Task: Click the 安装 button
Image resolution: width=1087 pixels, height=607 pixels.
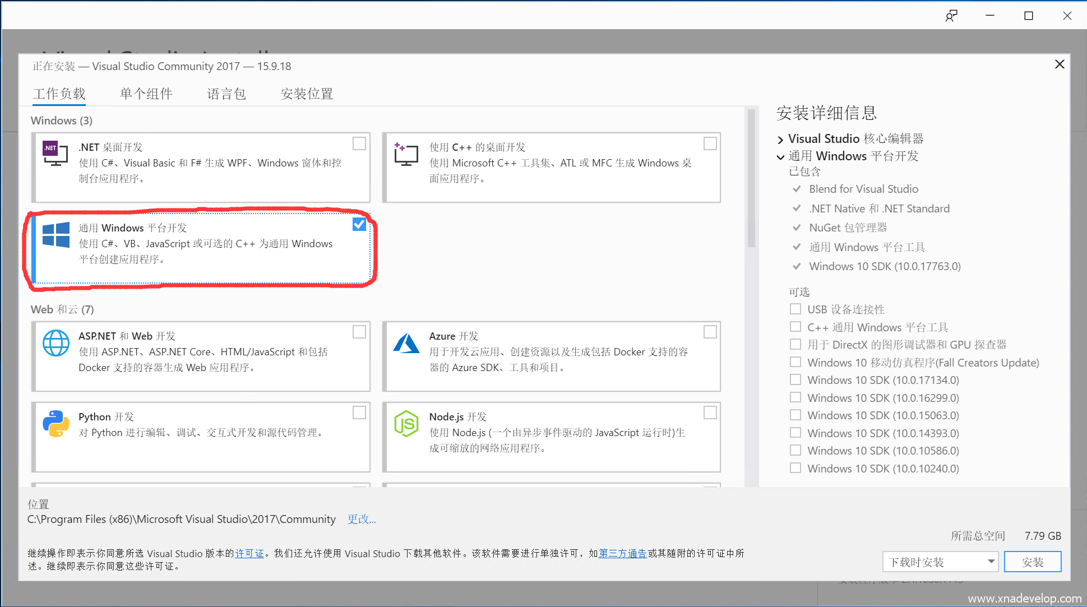Action: [x=1032, y=562]
